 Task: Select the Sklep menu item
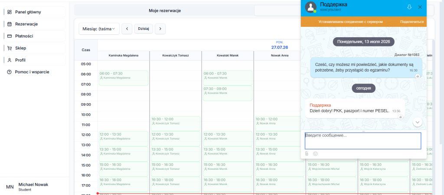35,48
